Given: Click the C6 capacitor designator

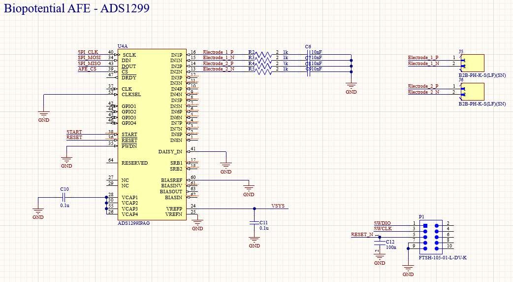Looking at the screenshot, I should (308, 47).
